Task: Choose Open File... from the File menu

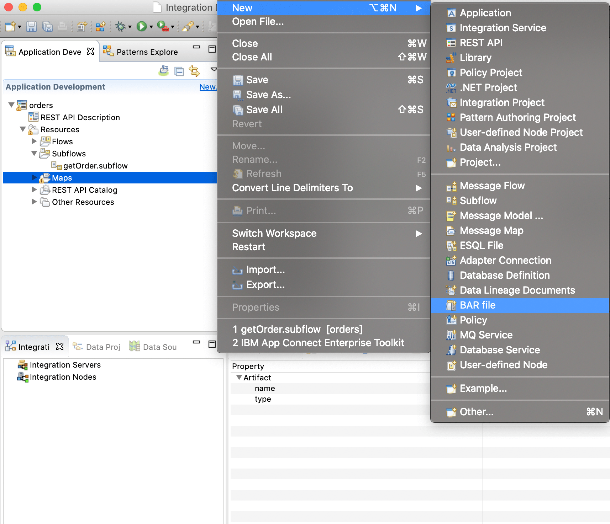Action: tap(324, 22)
